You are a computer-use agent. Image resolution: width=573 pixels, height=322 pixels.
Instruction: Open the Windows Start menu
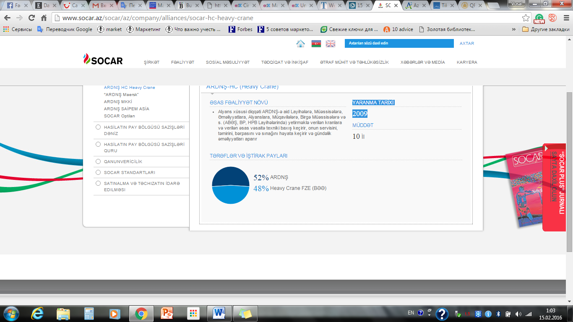(10, 314)
